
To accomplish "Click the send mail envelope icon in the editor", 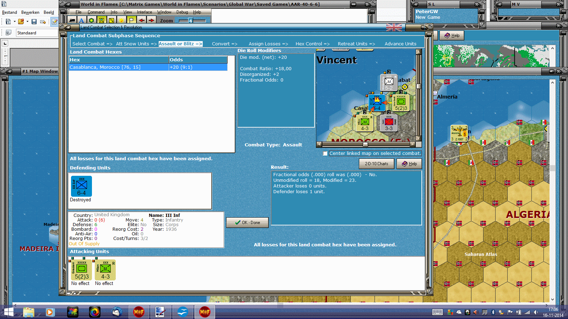I will 43,22.
